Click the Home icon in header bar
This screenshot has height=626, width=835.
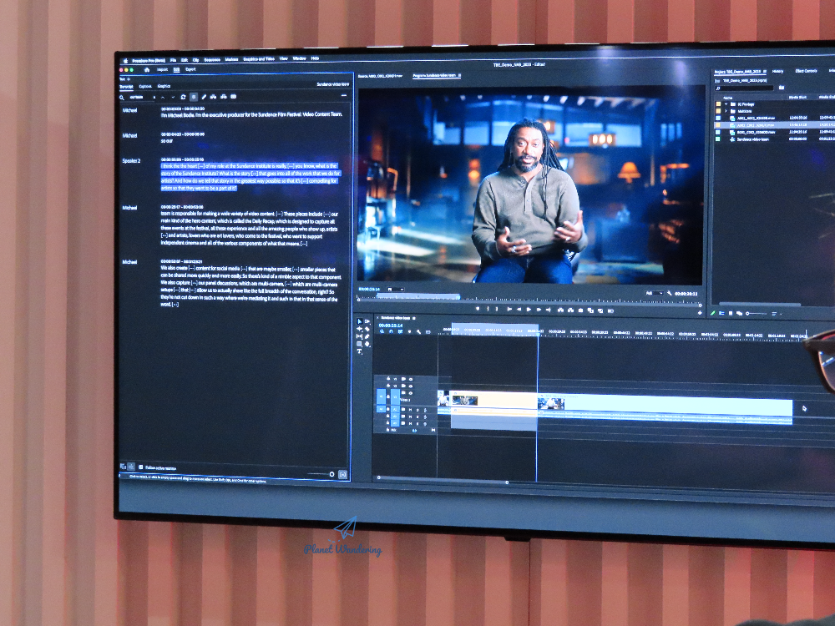click(x=147, y=70)
